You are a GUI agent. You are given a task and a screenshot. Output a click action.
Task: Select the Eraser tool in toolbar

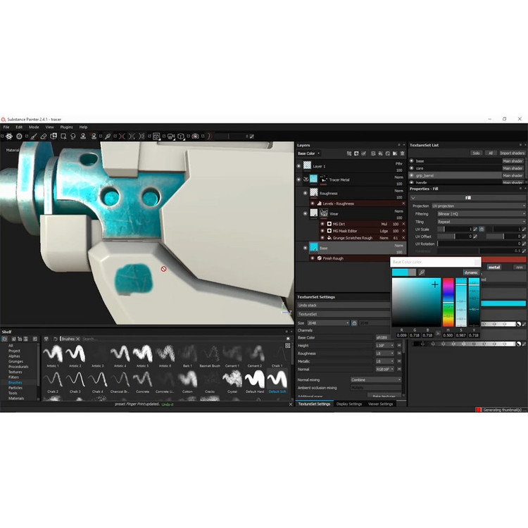coord(44,136)
